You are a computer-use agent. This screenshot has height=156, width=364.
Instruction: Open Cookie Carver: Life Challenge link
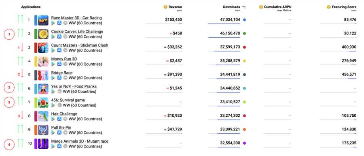[77, 31]
